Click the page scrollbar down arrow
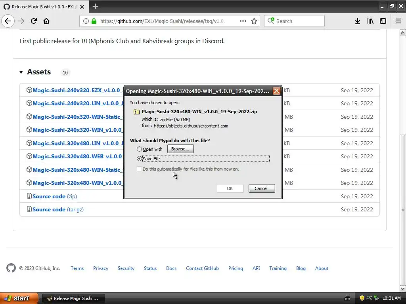The image size is (406, 304). click(x=403, y=288)
